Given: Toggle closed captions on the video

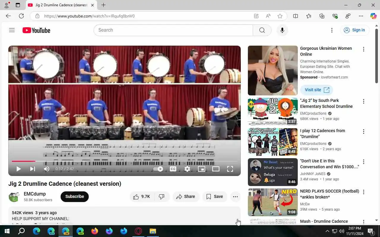Looking at the screenshot, I should [x=173, y=169].
